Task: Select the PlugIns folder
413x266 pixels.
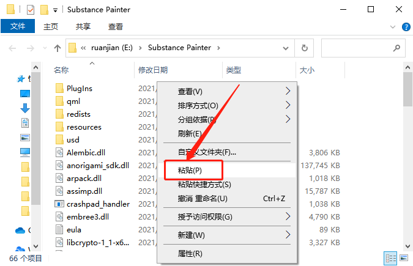Action: [x=80, y=88]
